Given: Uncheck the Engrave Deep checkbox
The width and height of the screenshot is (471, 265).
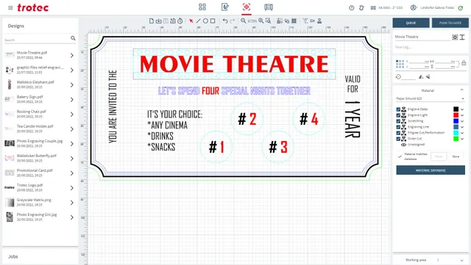Looking at the screenshot, I should (x=398, y=109).
